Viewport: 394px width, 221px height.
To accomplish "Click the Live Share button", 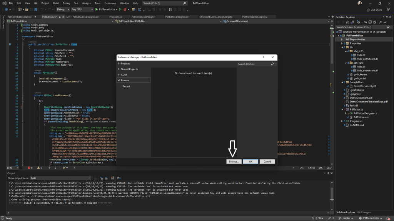I will point(374,10).
